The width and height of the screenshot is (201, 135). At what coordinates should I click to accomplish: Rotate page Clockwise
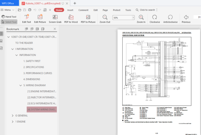pos(155,19)
